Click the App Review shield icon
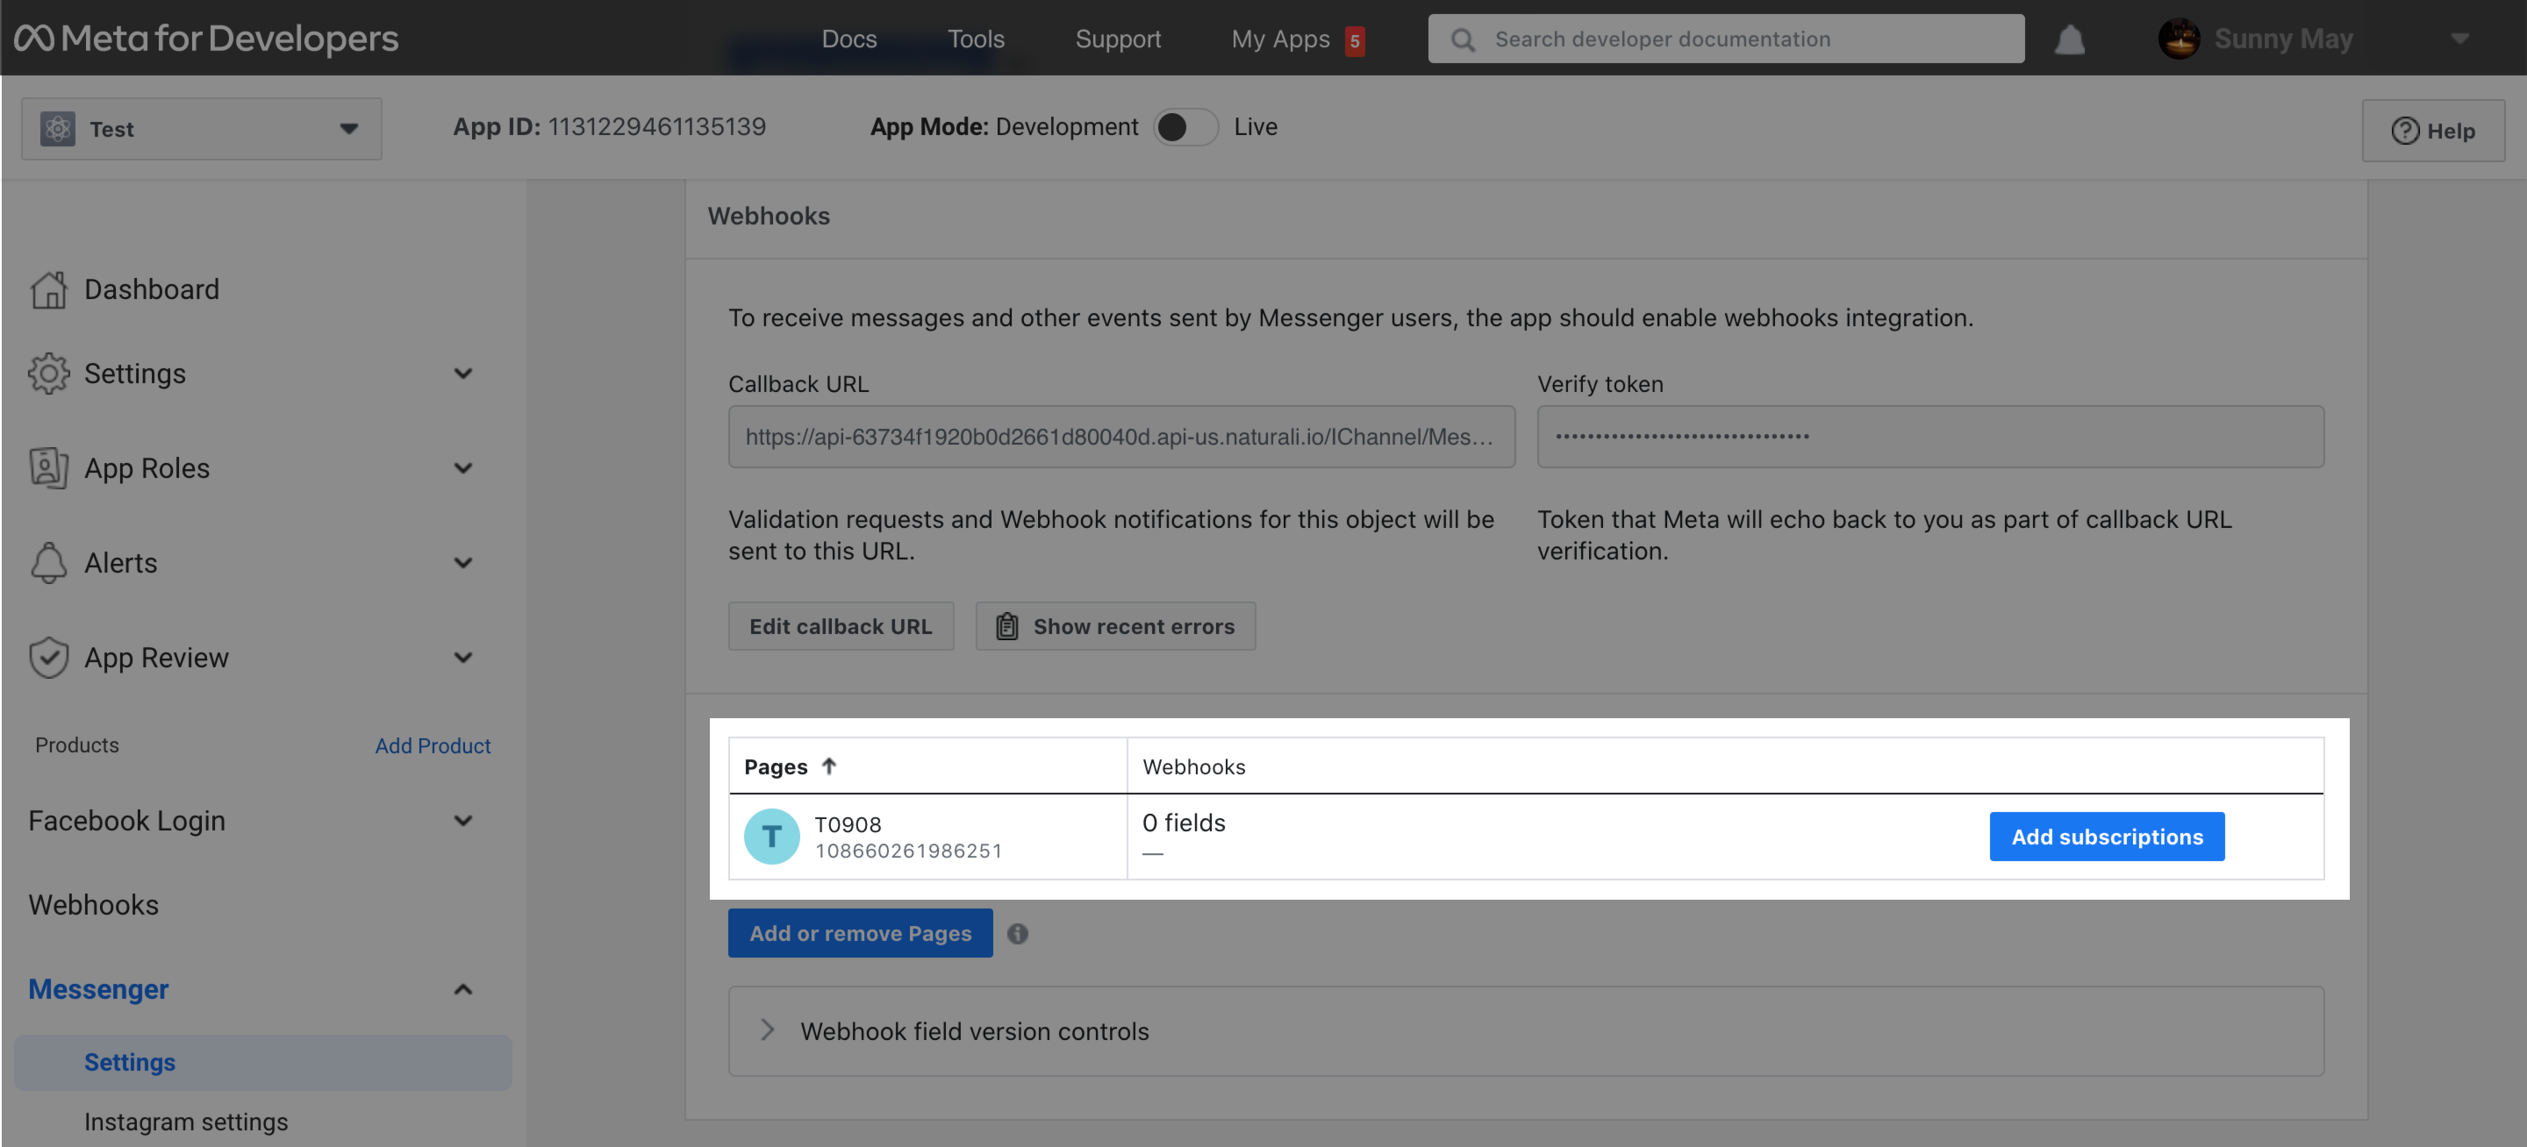This screenshot has width=2527, height=1147. [49, 657]
